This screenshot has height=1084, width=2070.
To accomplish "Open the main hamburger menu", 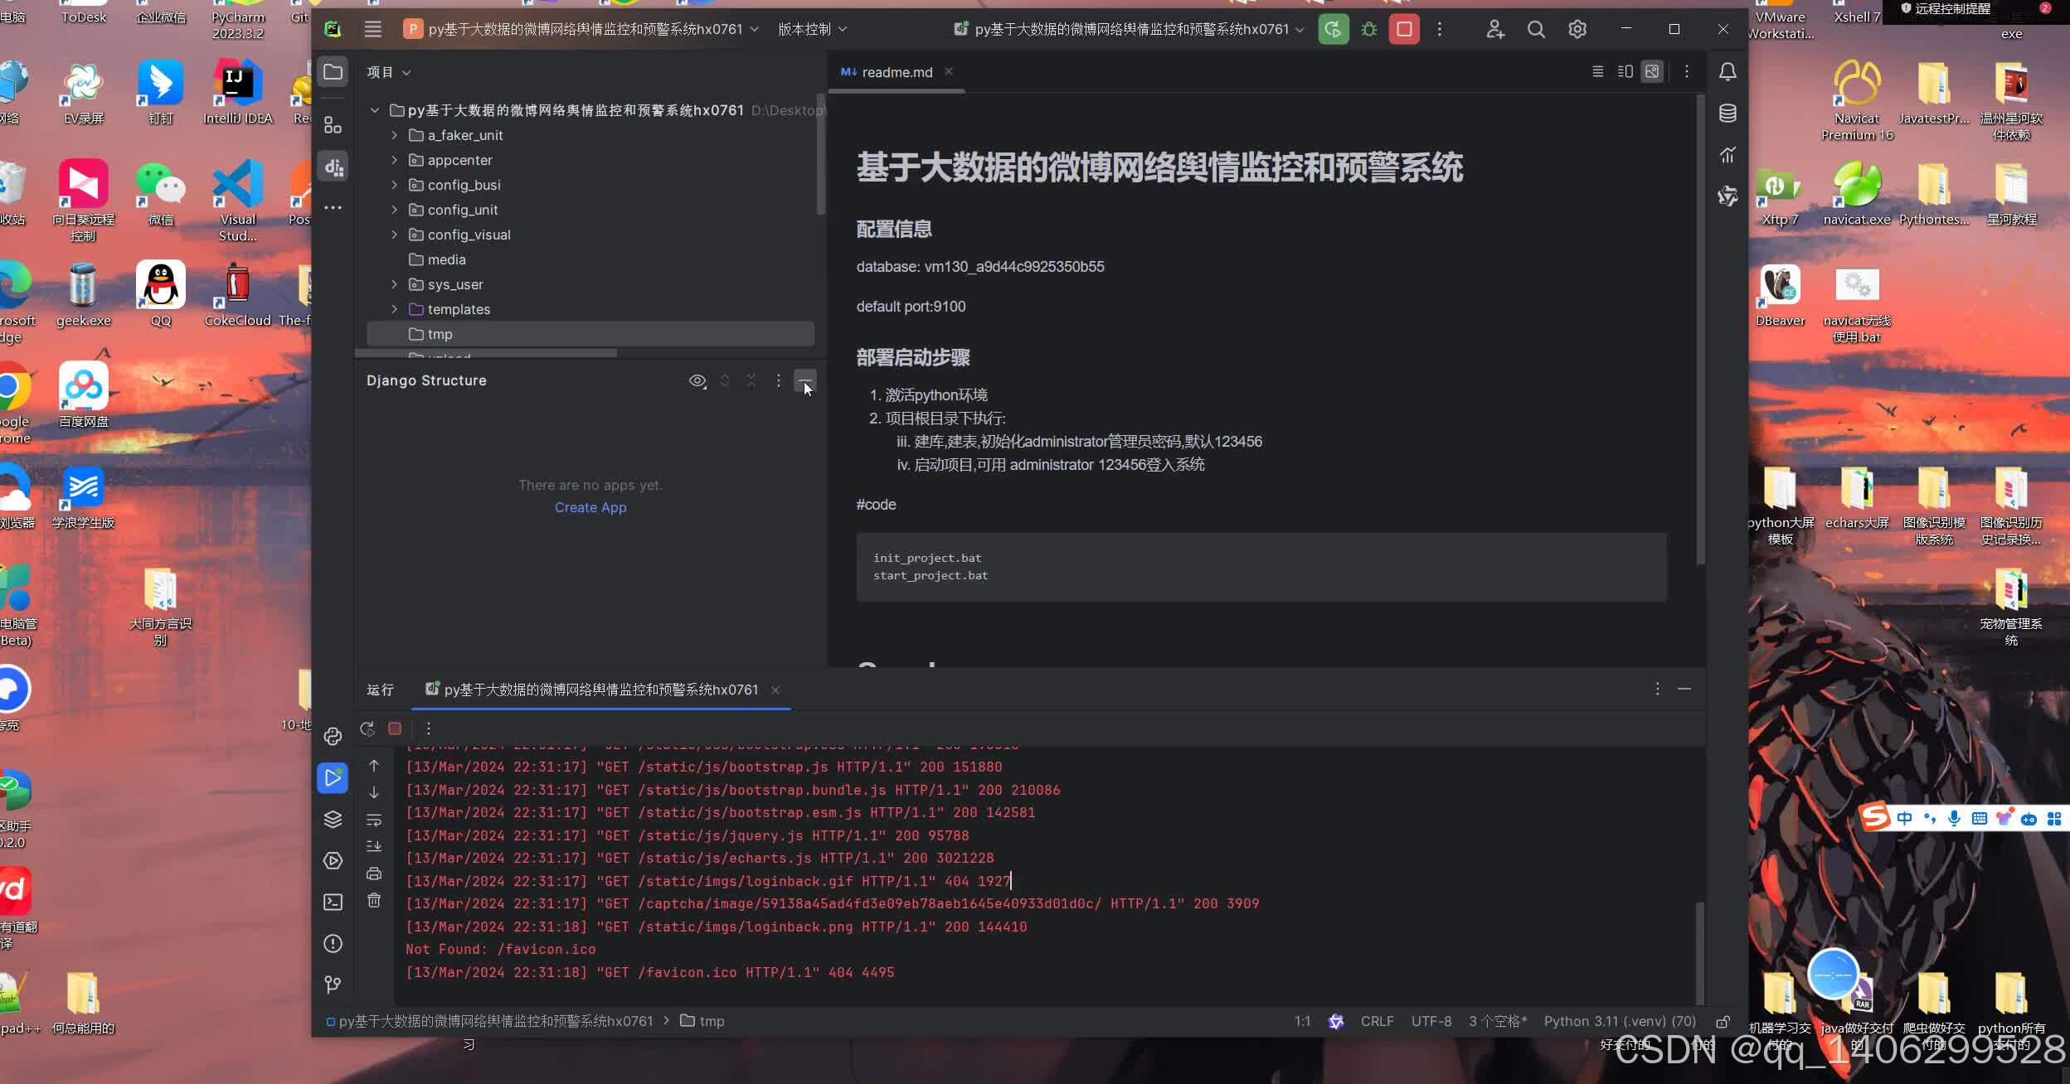I will coord(373,29).
